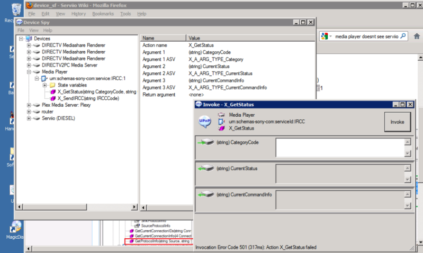Click CurrentCommandInfo output argument arrow icon
This screenshot has width=423, height=253.
click(206, 194)
